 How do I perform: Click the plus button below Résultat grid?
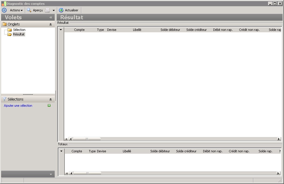tap(66, 139)
